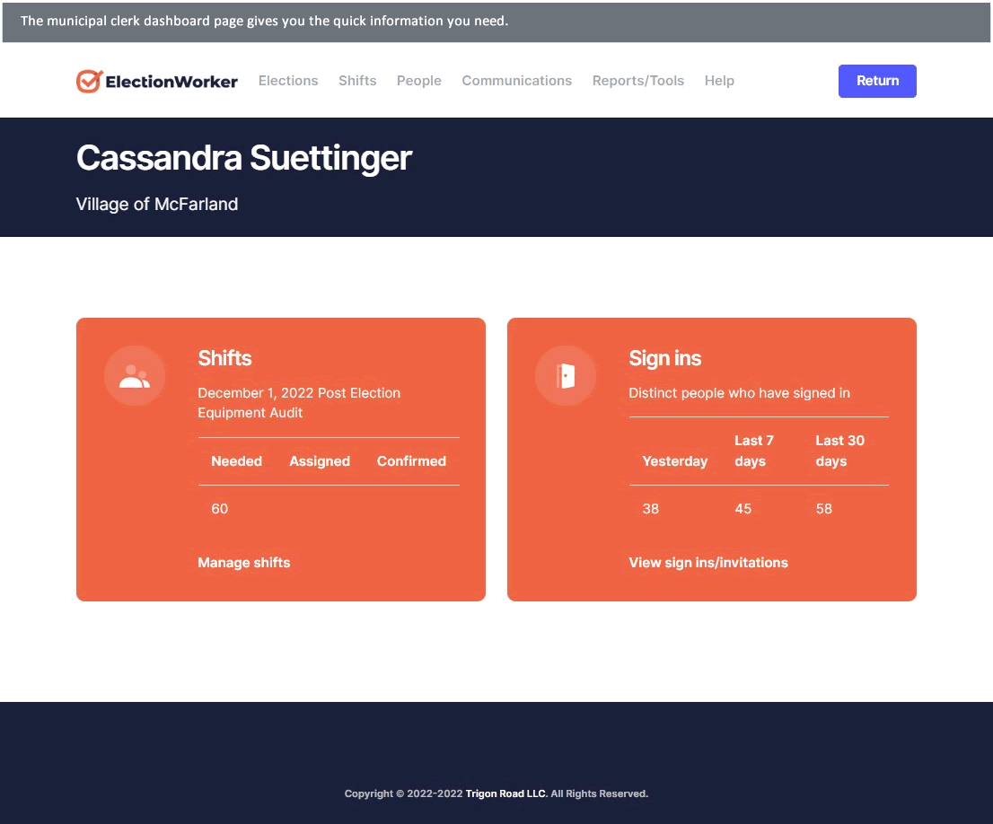Select People in the navigation bar

pyautogui.click(x=418, y=81)
